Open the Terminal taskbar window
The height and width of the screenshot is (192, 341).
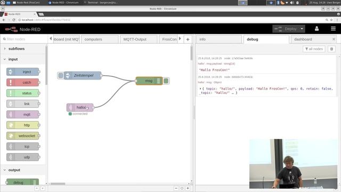point(100,3)
